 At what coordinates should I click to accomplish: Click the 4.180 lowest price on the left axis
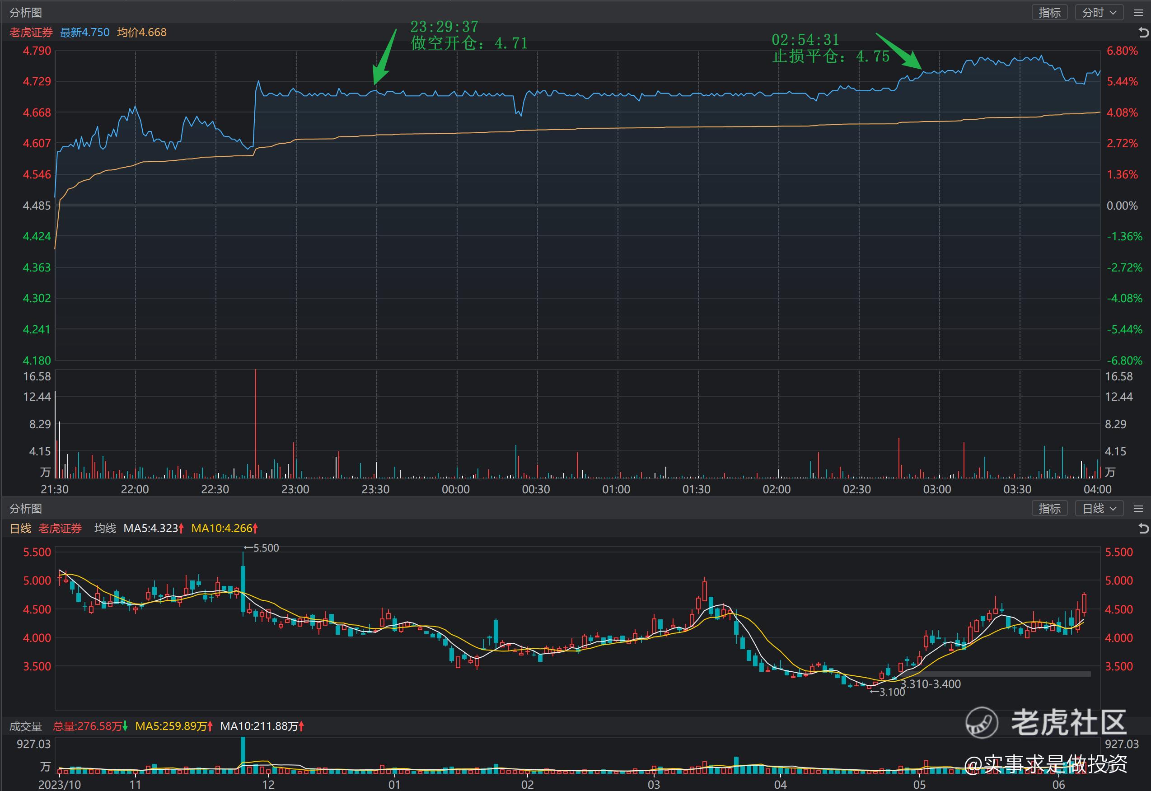coord(37,361)
